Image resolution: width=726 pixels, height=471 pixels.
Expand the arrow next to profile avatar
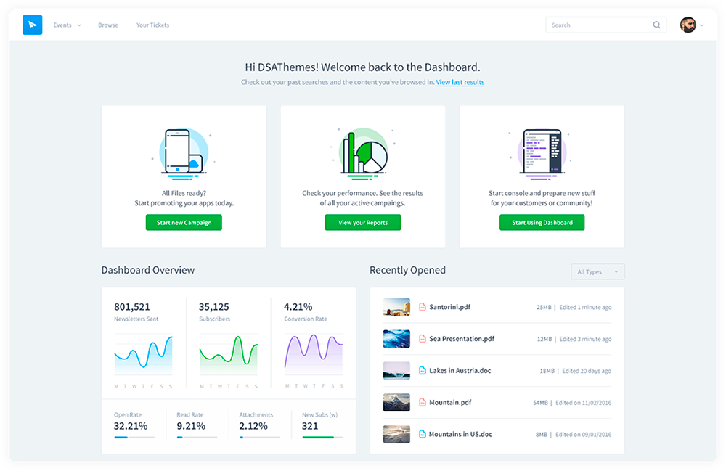(702, 25)
